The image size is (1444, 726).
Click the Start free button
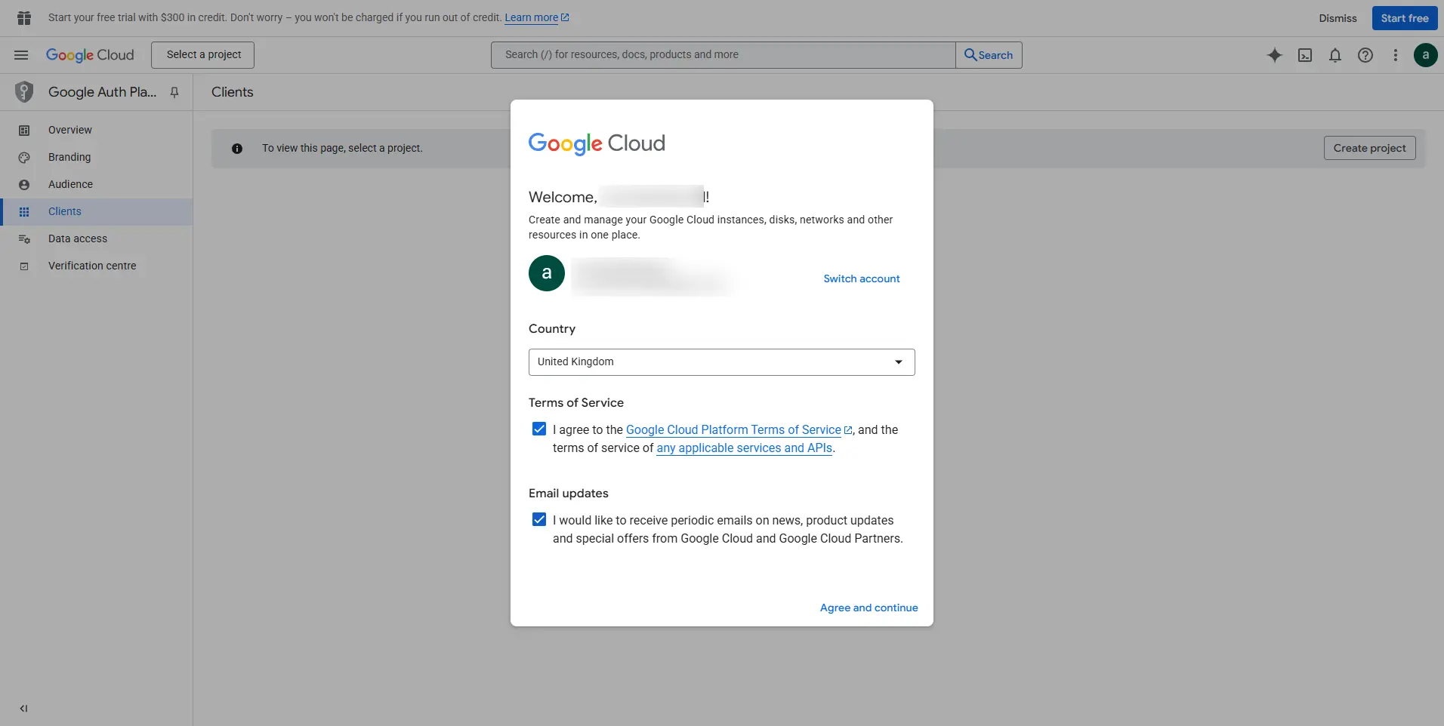pos(1405,18)
